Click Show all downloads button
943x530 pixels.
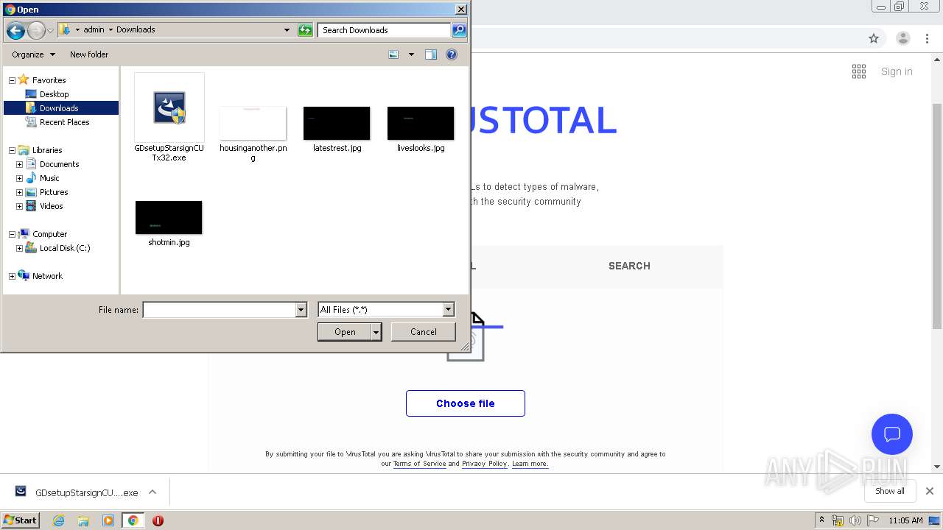click(889, 491)
